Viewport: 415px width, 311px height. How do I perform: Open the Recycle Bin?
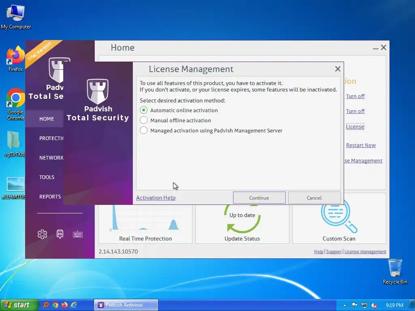coord(395,271)
